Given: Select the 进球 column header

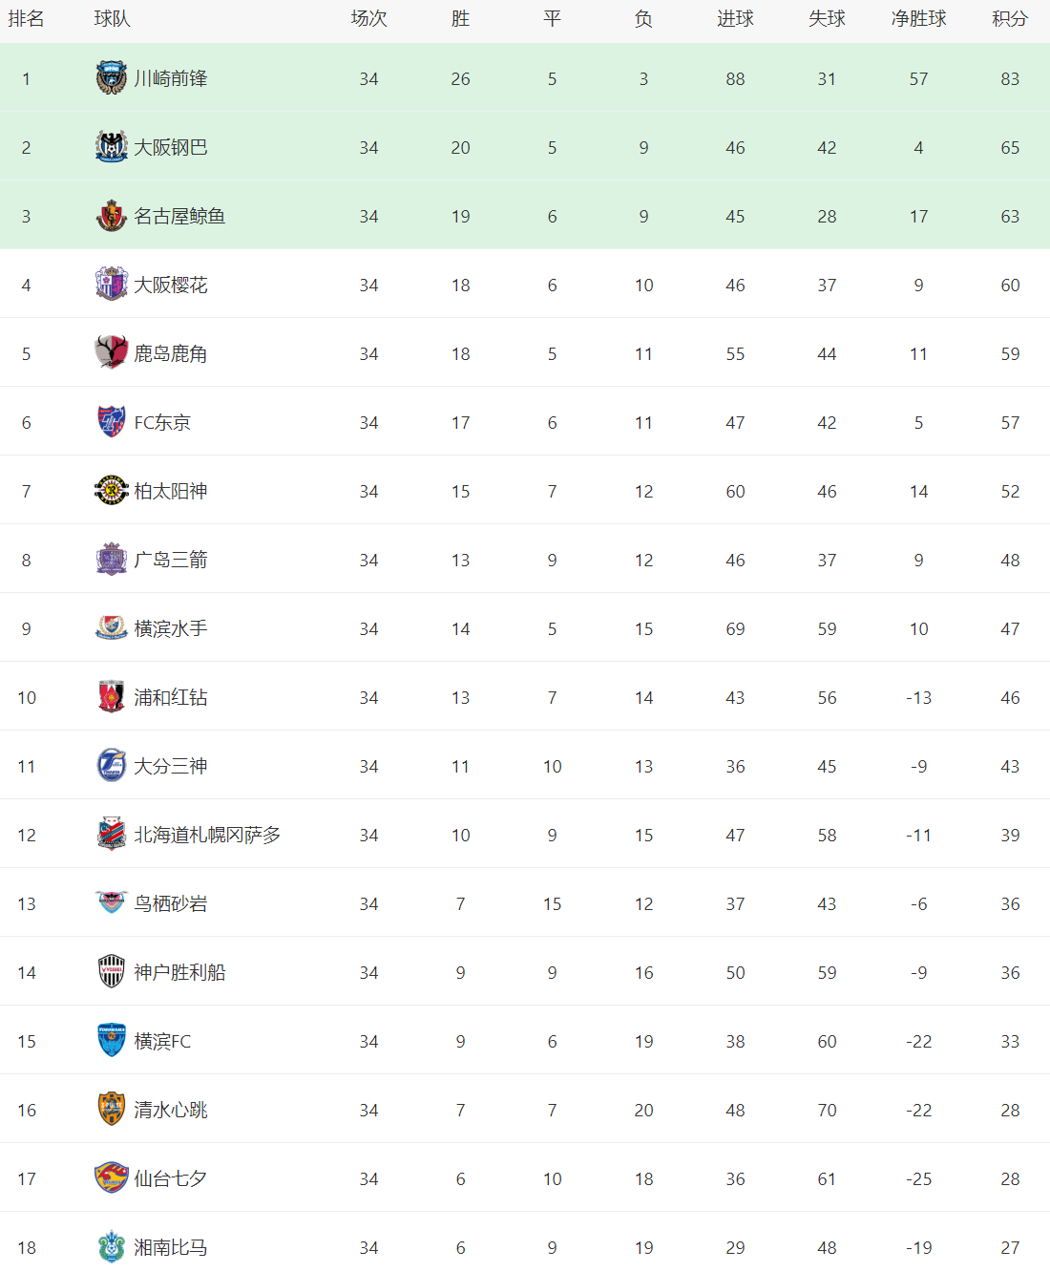Looking at the screenshot, I should coord(735,19).
